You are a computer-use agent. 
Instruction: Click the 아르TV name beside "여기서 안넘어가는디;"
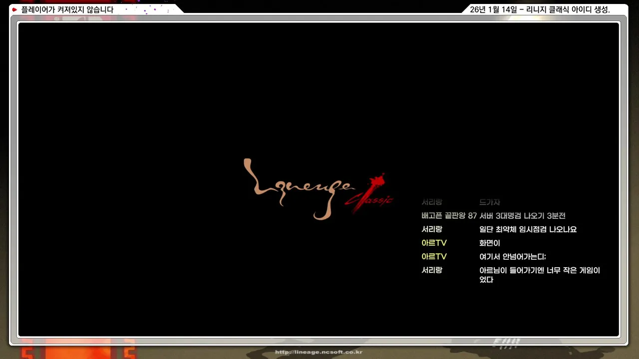434,256
